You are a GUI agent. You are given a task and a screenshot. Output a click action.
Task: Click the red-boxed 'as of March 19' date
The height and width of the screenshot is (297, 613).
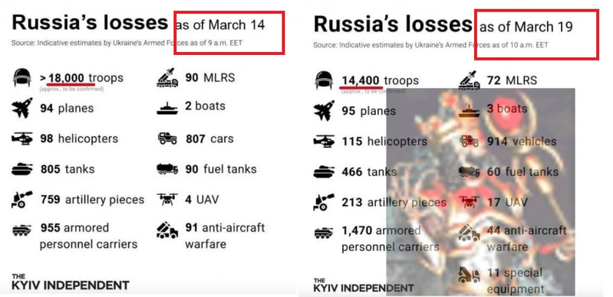coord(526,27)
